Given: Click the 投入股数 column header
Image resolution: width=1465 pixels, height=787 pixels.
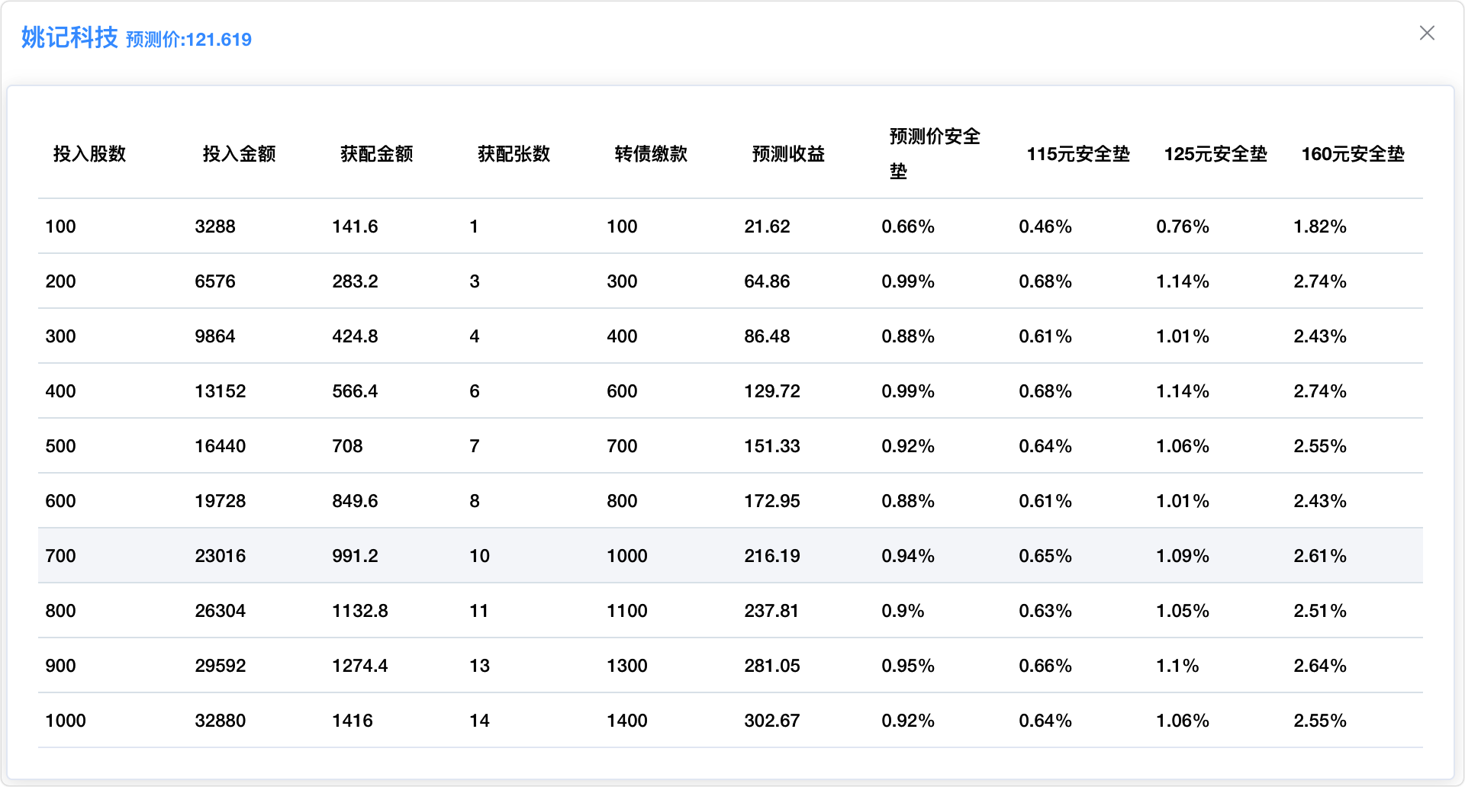Looking at the screenshot, I should (89, 154).
